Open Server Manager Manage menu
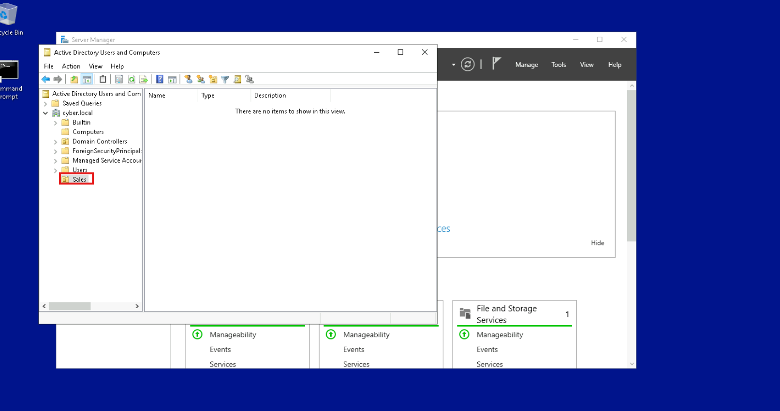 click(x=527, y=65)
